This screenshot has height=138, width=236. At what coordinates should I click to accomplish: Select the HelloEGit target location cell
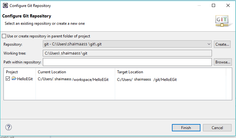[147, 80]
